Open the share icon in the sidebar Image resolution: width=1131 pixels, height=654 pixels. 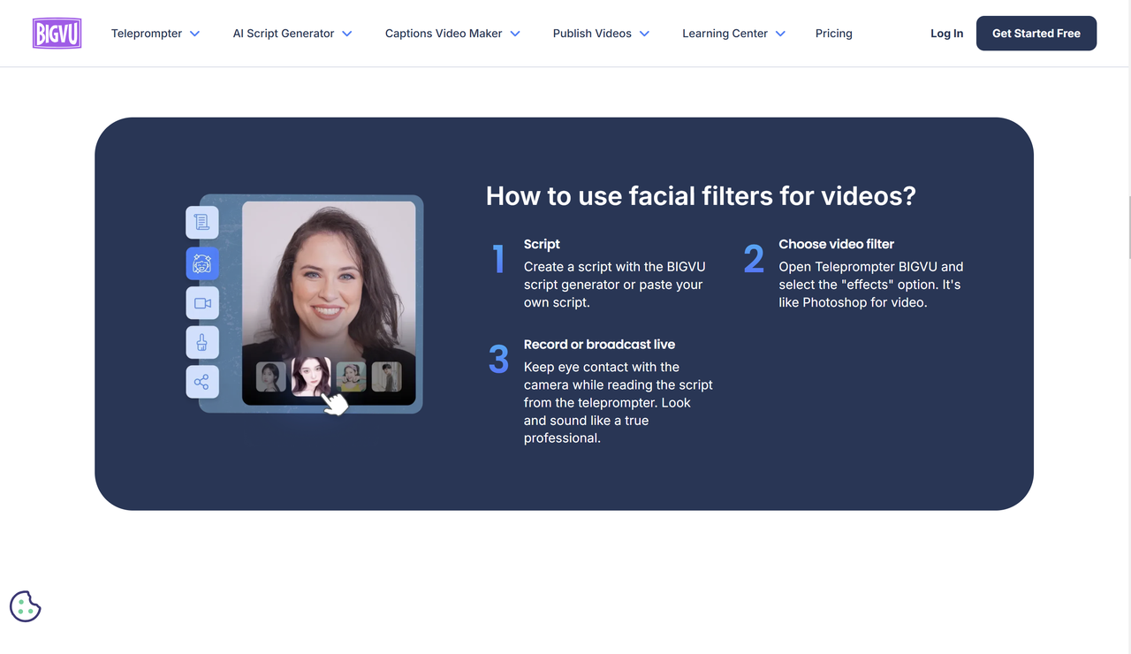pyautogui.click(x=202, y=382)
